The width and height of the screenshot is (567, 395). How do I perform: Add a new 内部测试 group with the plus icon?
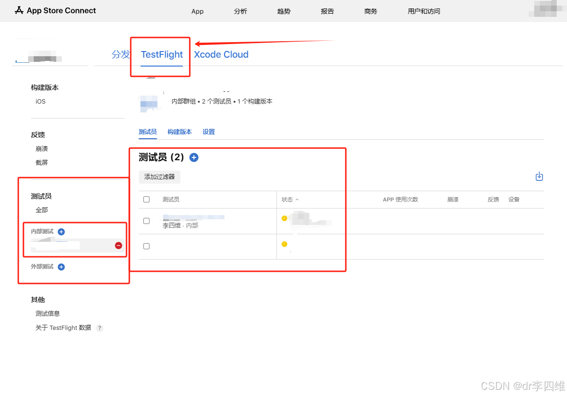coord(61,231)
